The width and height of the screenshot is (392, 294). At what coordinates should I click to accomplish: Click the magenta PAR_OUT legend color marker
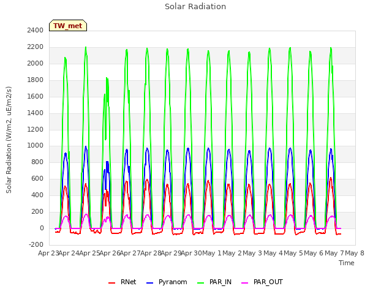pos(245,283)
